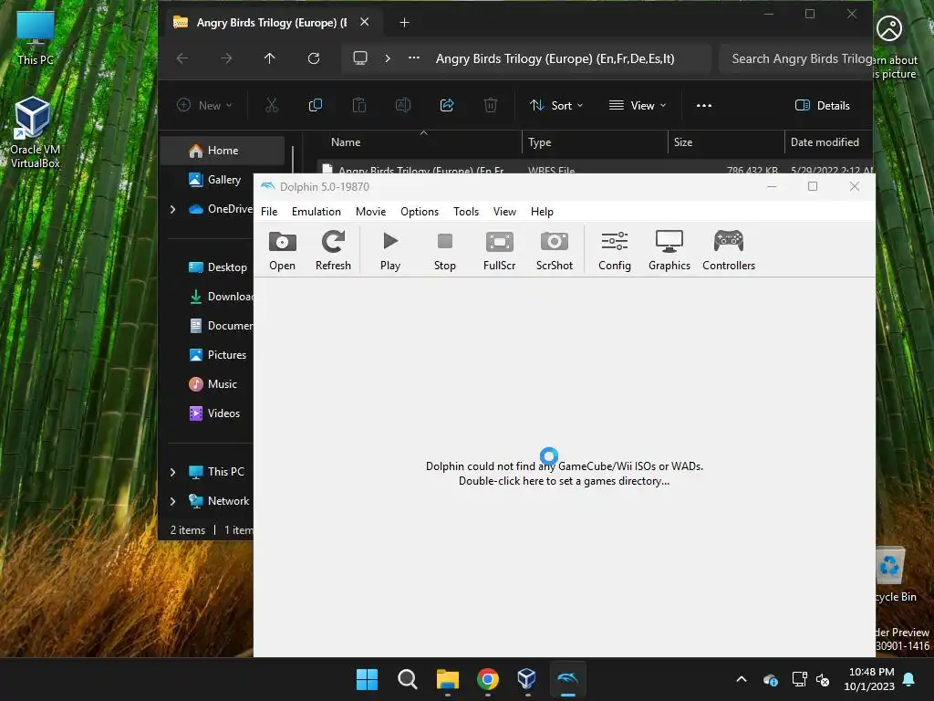
Task: Open taskbar Search
Action: (x=408, y=679)
